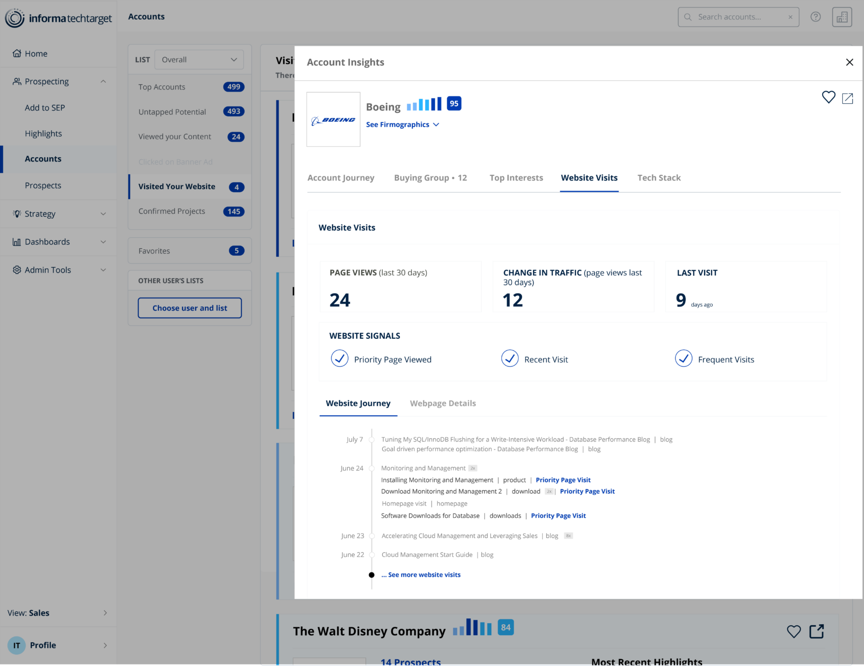
Task: Click the Boeing logo thumbnail
Action: pyautogui.click(x=334, y=120)
